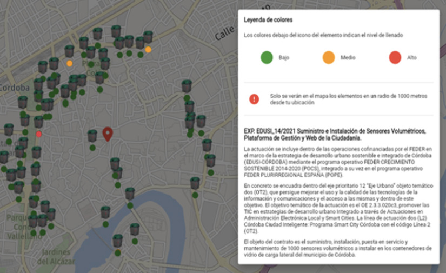Click the green Bajo legend circle
Image resolution: width=446 pixels, height=273 pixels.
(267, 57)
